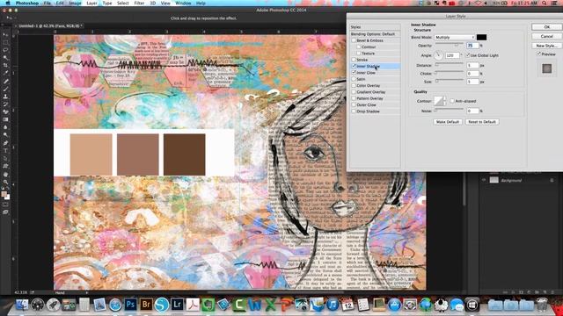Open Trash in the Dock

[542, 305]
